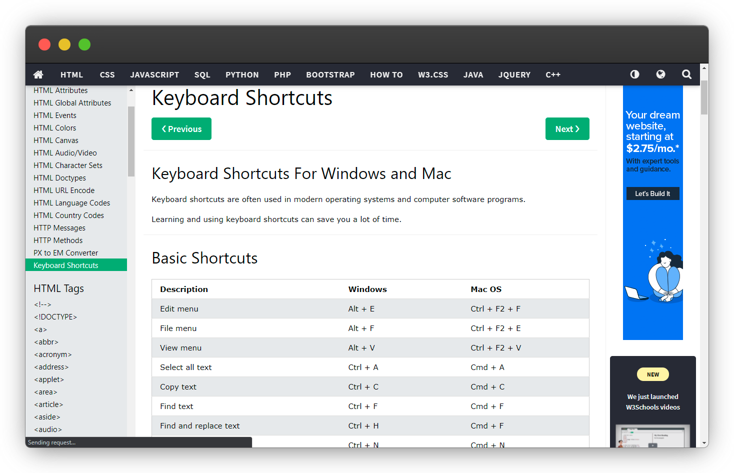Image resolution: width=734 pixels, height=473 pixels.
Task: Open HTML Country Codes link
Action: [68, 215]
